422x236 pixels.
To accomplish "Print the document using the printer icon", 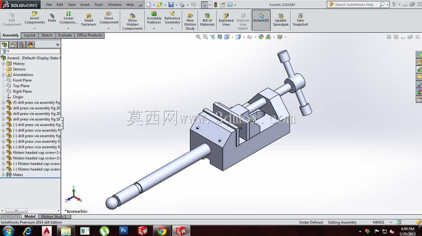I will 182,5.
